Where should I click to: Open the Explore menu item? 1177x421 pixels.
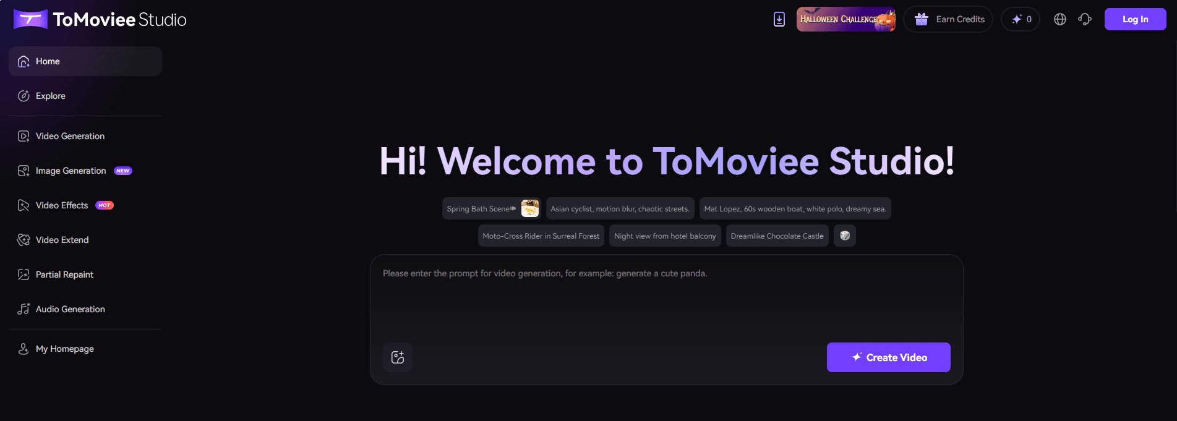(x=85, y=96)
